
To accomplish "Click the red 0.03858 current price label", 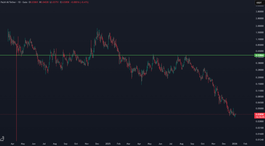I will point(260,114).
